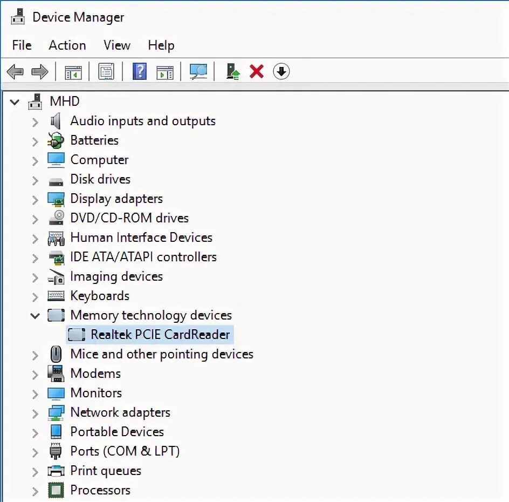The image size is (509, 502).
Task: Click the Disable device down-arrow icon
Action: point(281,71)
